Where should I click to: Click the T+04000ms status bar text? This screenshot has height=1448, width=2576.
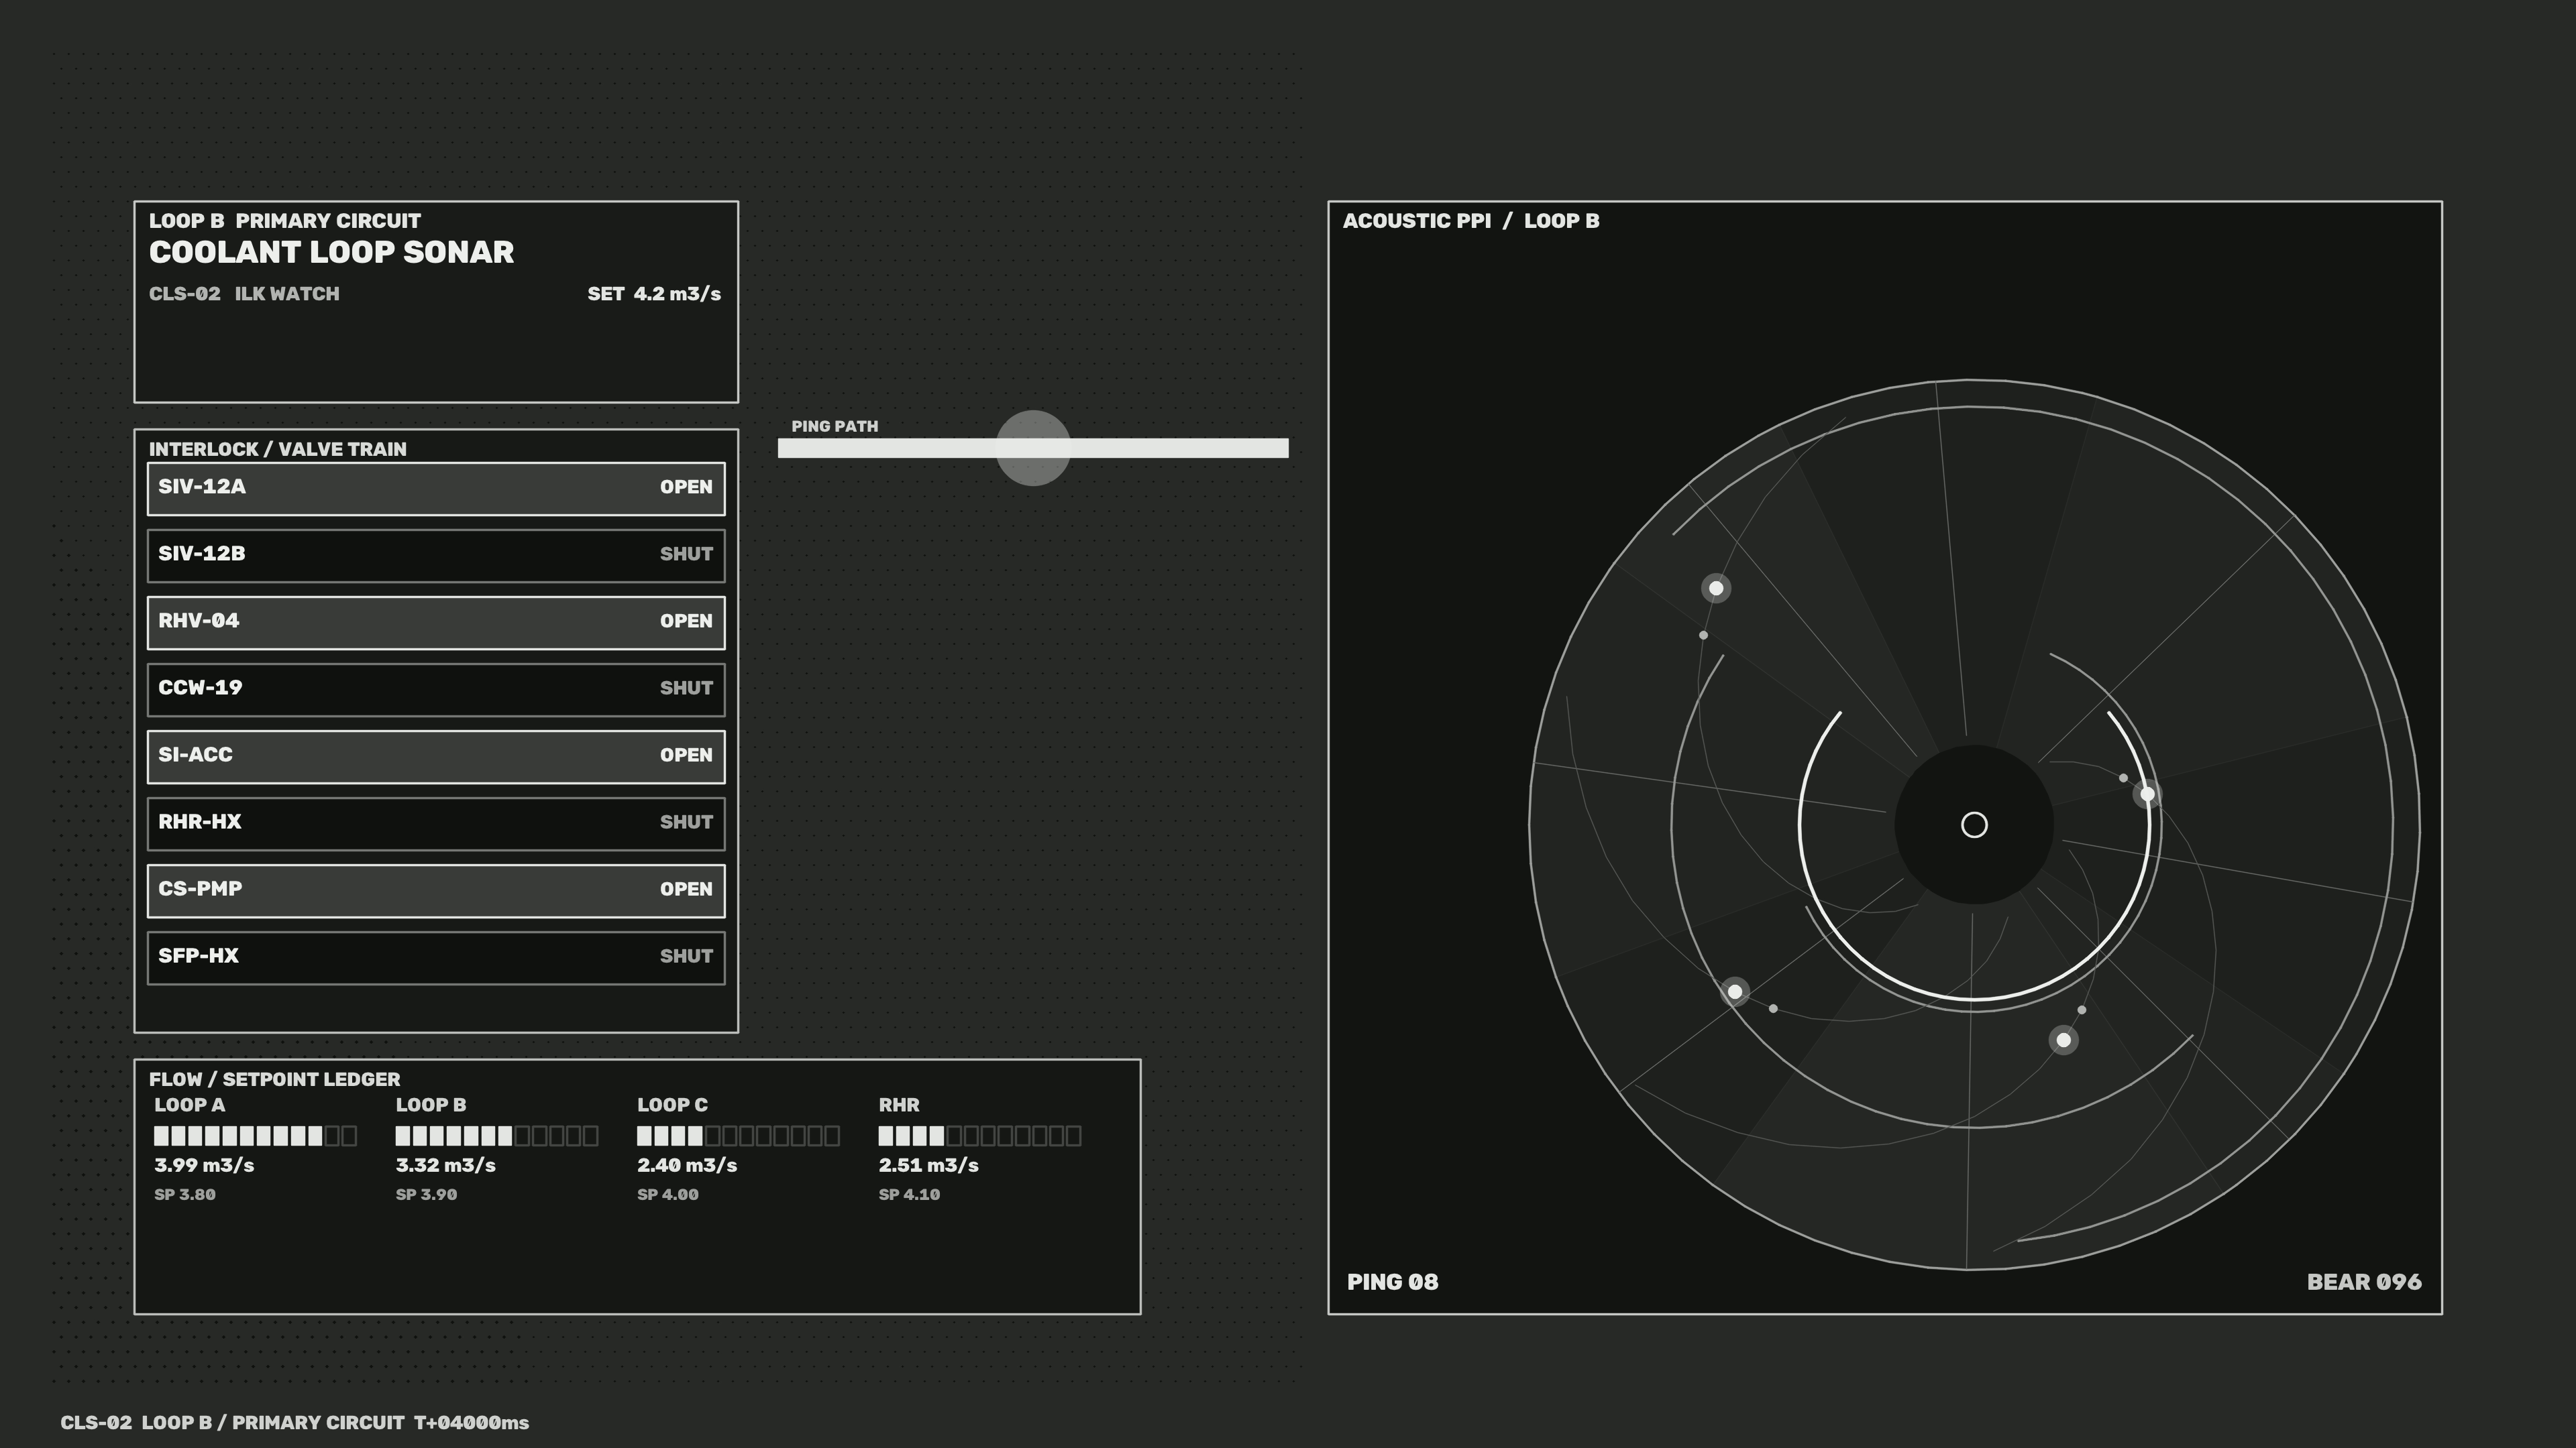472,1422
